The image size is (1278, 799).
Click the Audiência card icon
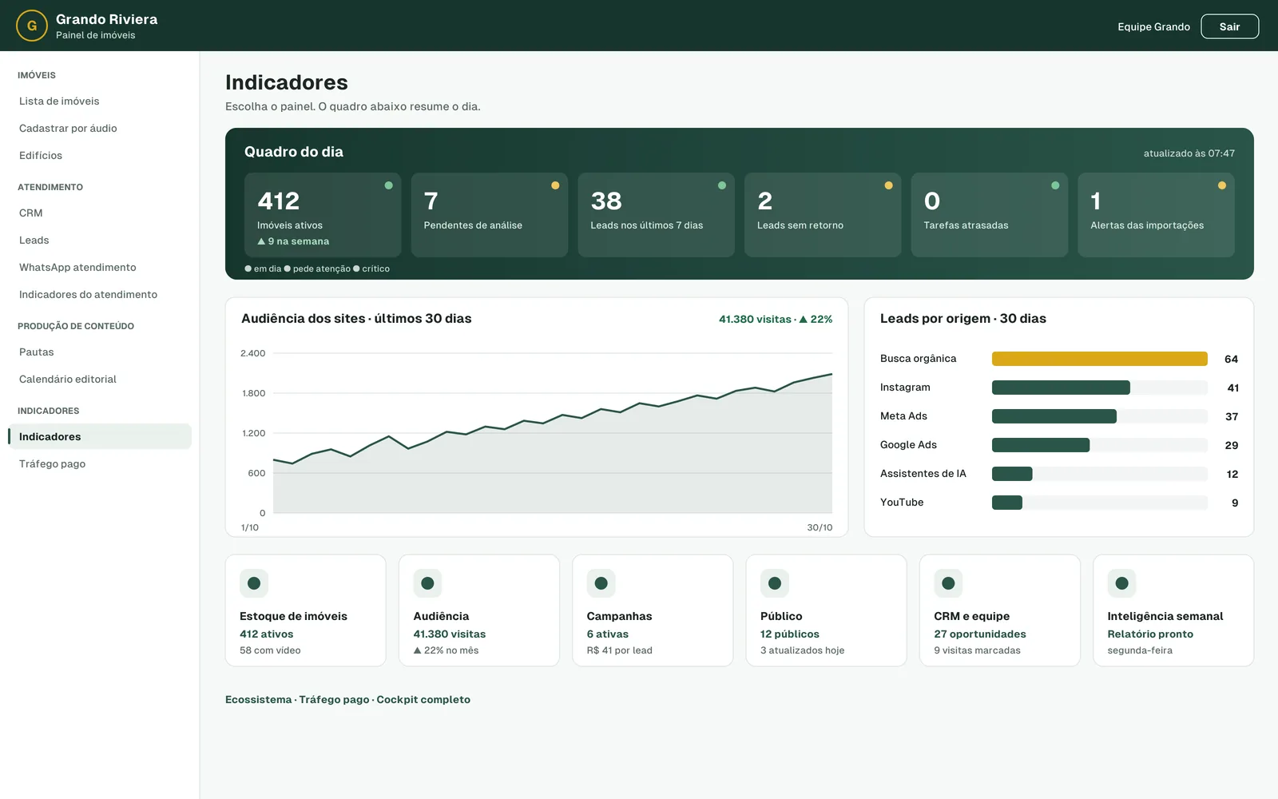click(427, 583)
